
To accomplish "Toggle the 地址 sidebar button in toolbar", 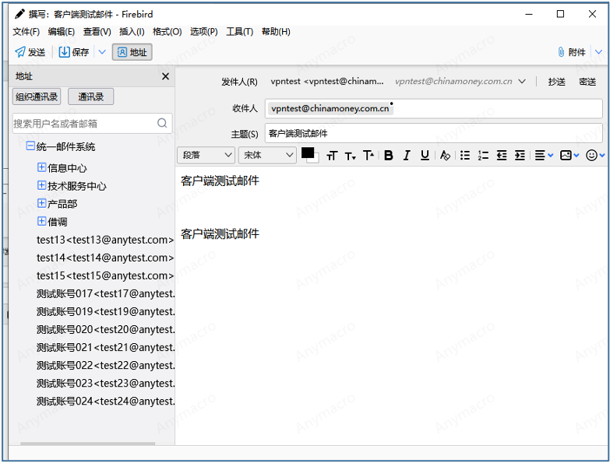I will coord(132,52).
